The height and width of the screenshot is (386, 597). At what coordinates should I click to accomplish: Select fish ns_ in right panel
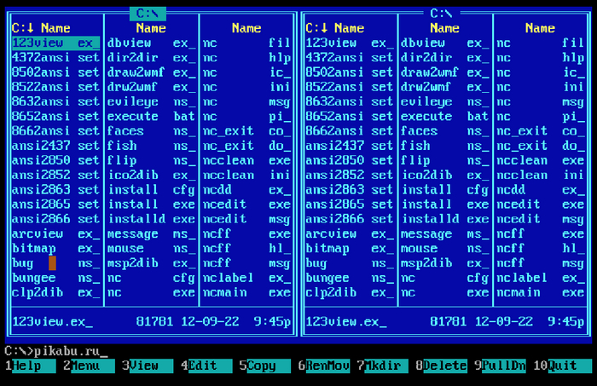(x=445, y=146)
